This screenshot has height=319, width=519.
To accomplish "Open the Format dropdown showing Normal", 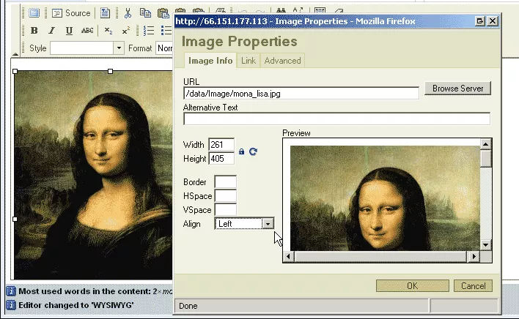I will point(164,48).
